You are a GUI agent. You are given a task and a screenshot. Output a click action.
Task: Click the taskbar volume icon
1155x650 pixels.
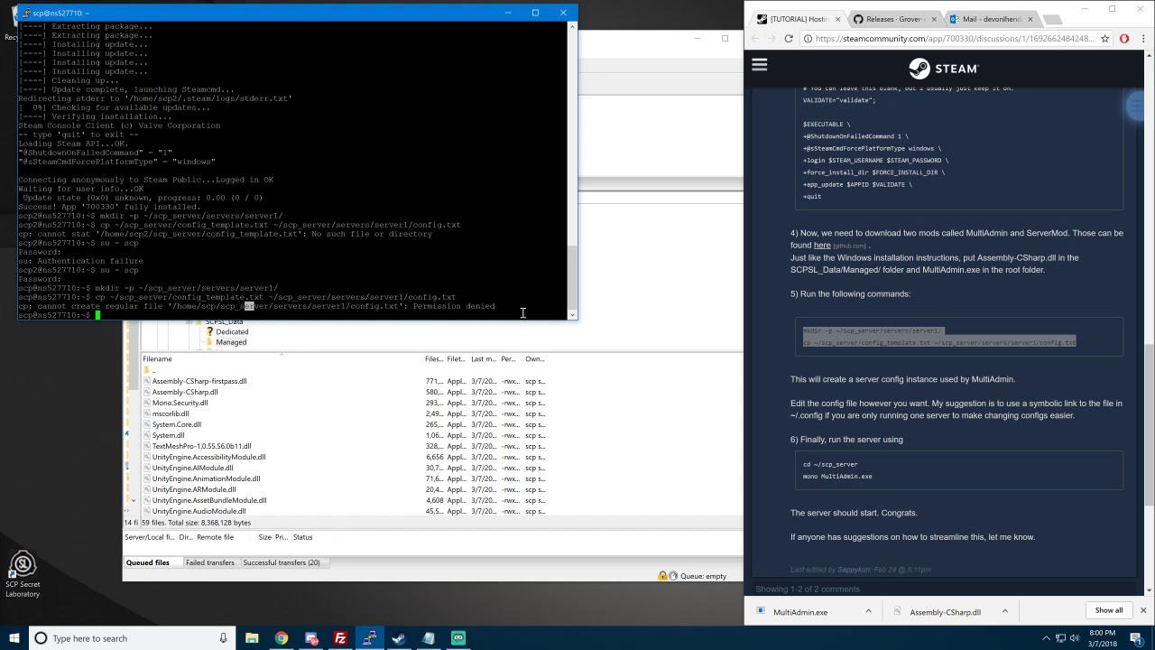point(1076,638)
